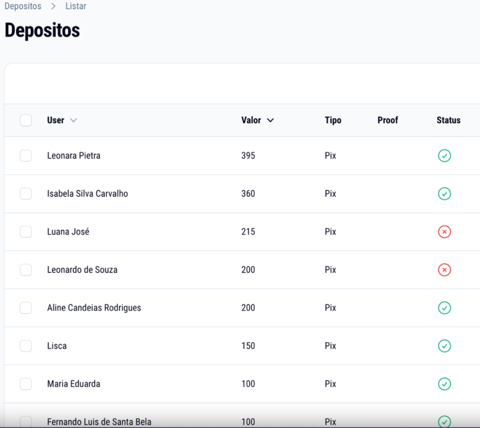
Task: Click the name Lisca
Action: tap(57, 346)
